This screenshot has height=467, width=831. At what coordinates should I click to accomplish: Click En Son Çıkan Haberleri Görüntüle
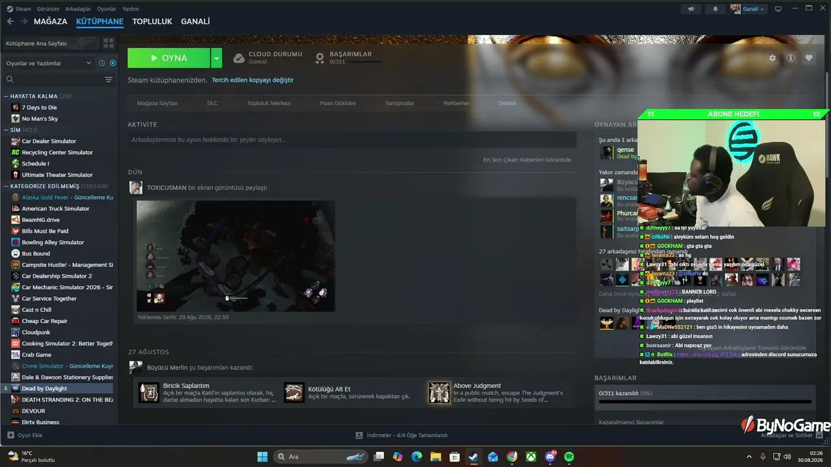point(527,160)
